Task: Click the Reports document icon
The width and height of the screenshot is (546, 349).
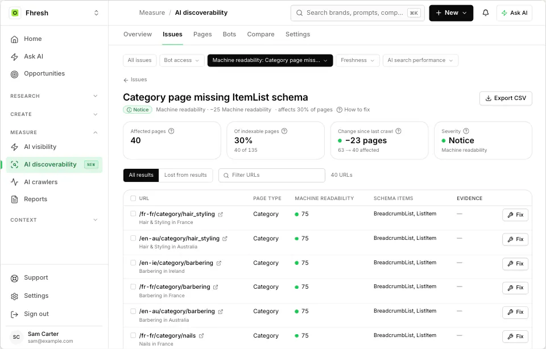Action: point(14,200)
